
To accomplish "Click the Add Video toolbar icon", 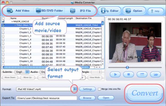I will click(10, 11).
